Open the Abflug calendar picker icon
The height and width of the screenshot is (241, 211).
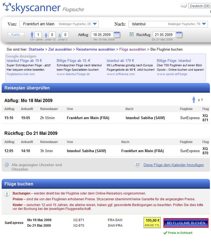point(117,35)
